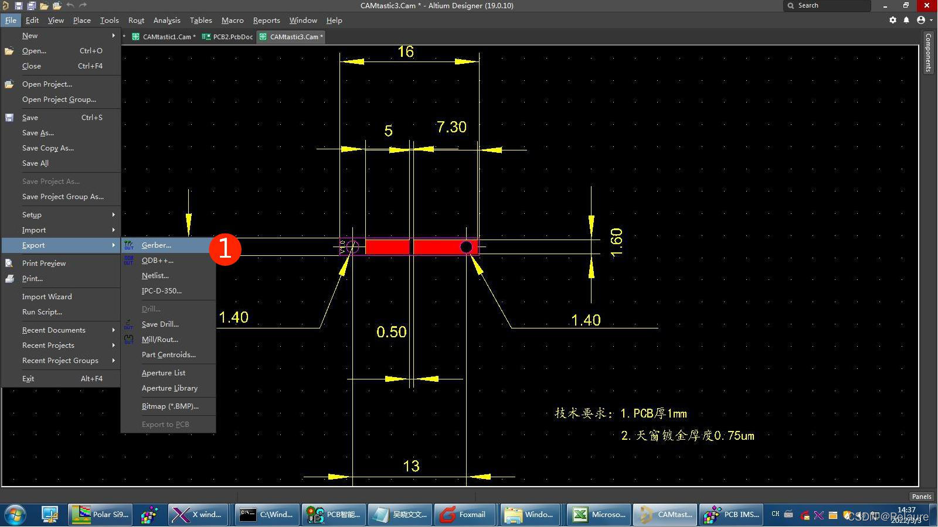
Task: Choose Bitmap (*.BMP)... export
Action: [168, 406]
